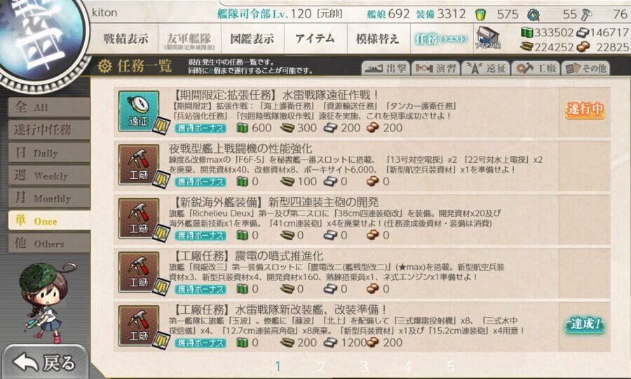This screenshot has width=631, height=379.
Task: Select the Shinden jet quest factory icon
Action: click(139, 272)
